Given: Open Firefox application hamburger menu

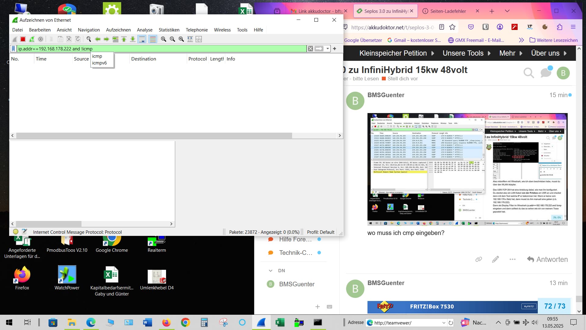Looking at the screenshot, I should pos(573,27).
